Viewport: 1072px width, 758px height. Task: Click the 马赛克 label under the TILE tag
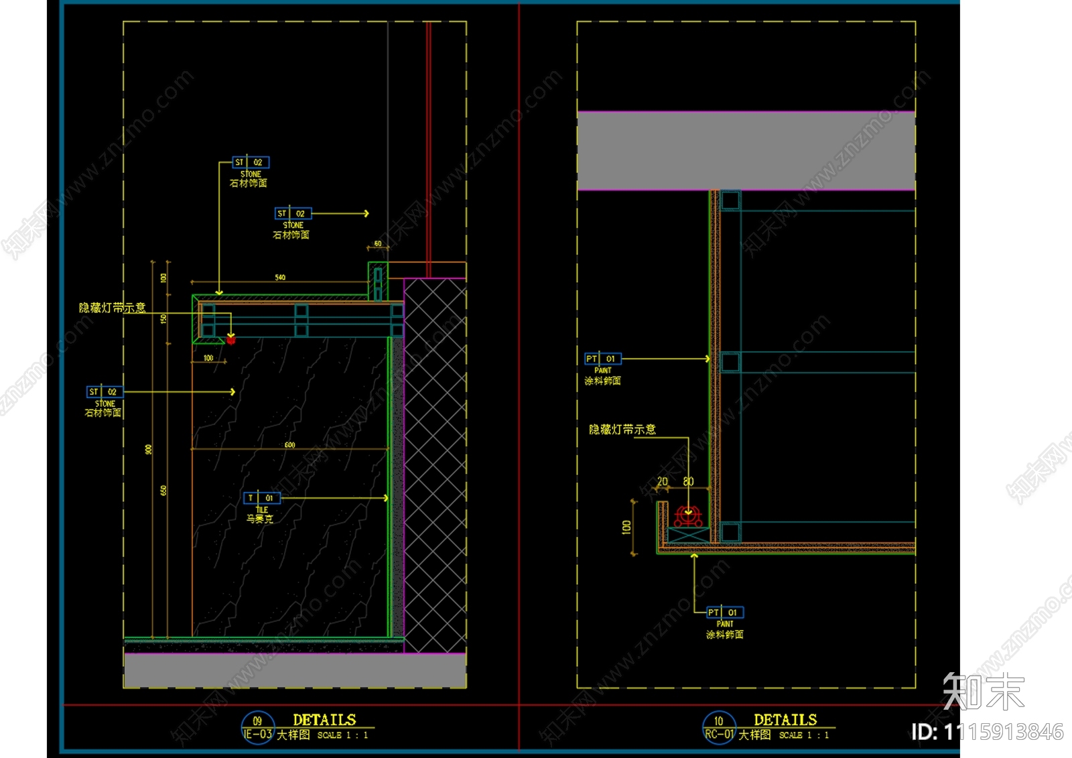click(x=260, y=519)
